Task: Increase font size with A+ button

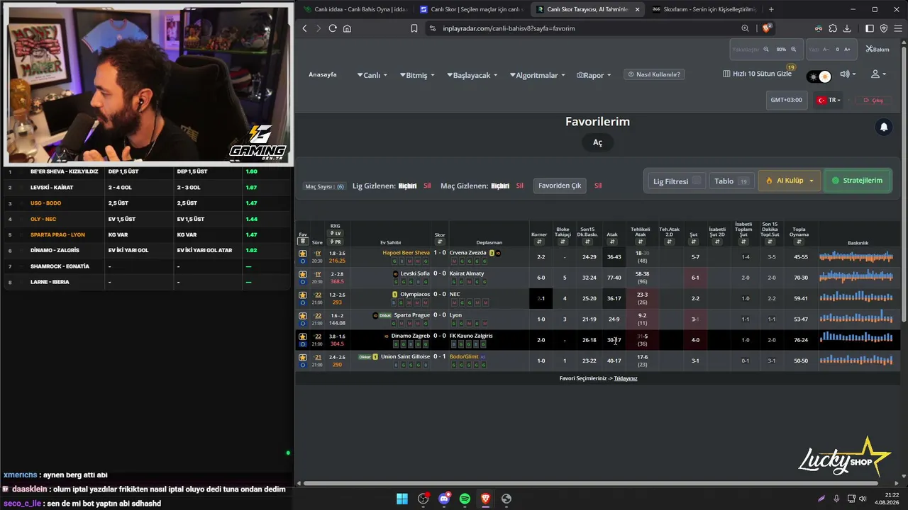Action: click(848, 50)
